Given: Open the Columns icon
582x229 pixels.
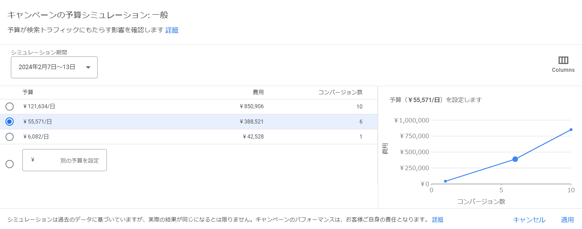Looking at the screenshot, I should pyautogui.click(x=563, y=61).
